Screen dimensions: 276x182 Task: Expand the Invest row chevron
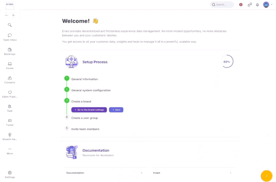(230, 173)
